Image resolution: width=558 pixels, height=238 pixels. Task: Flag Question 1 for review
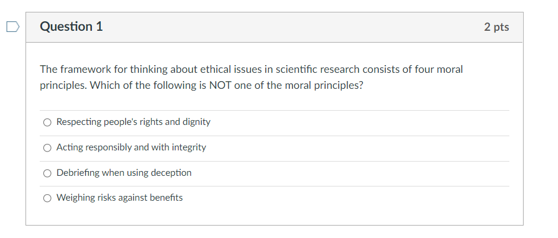coord(11,27)
